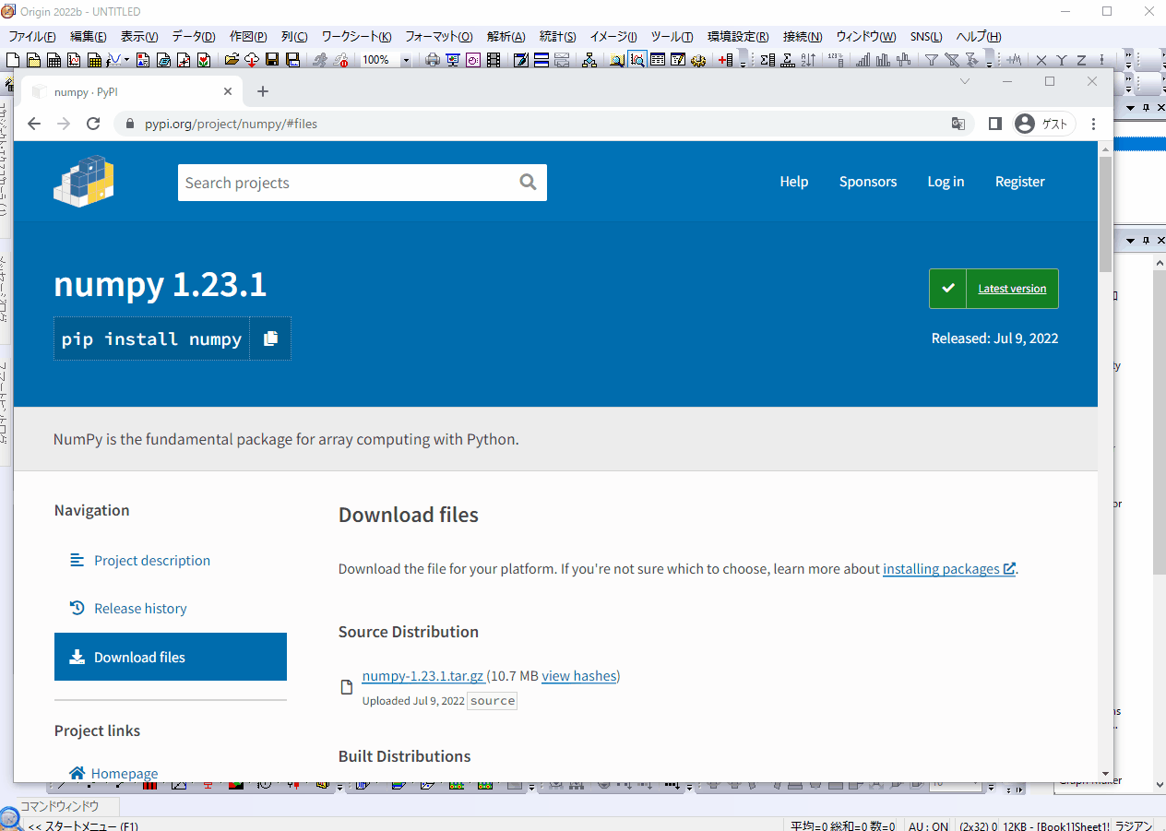Image resolution: width=1166 pixels, height=831 pixels.
Task: Click the ゲスト profile button
Action: coord(1043,124)
